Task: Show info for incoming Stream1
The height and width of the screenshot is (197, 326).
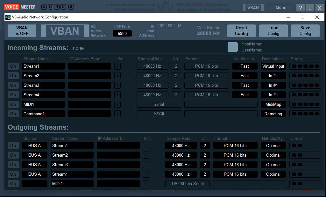Action: (117, 66)
